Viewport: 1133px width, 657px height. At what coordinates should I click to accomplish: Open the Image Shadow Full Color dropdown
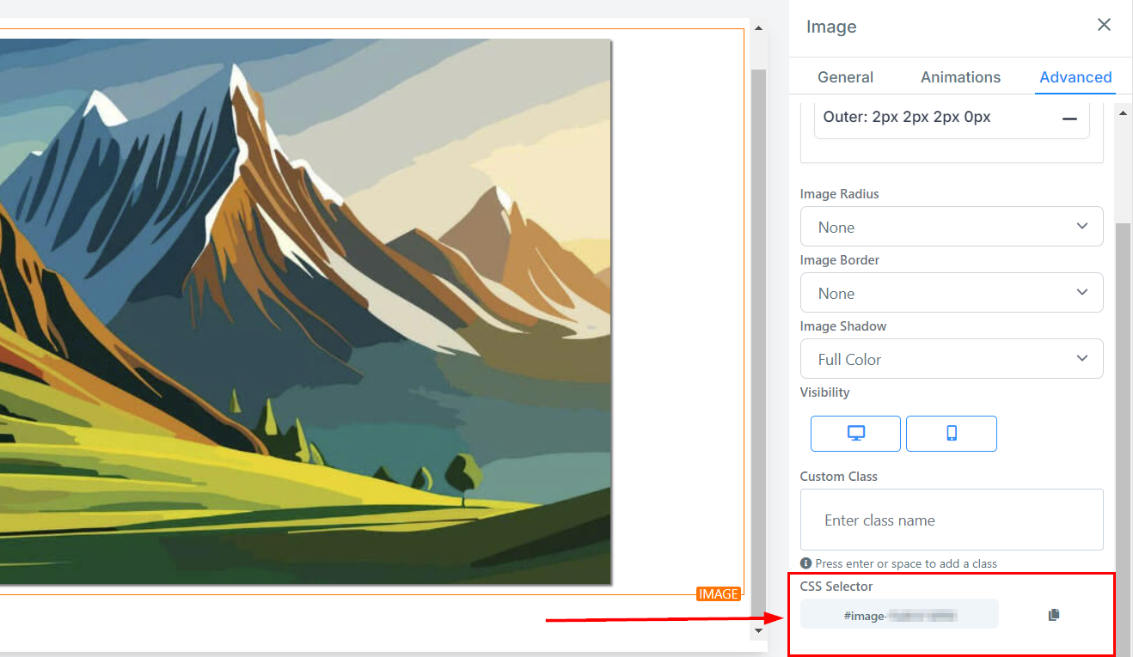click(x=952, y=359)
